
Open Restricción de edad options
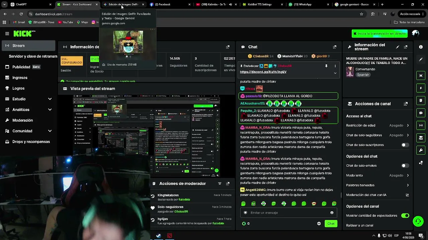pos(378,125)
